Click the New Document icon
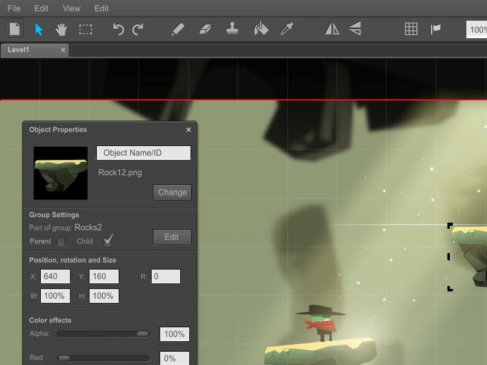This screenshot has width=487, height=365. click(x=15, y=29)
